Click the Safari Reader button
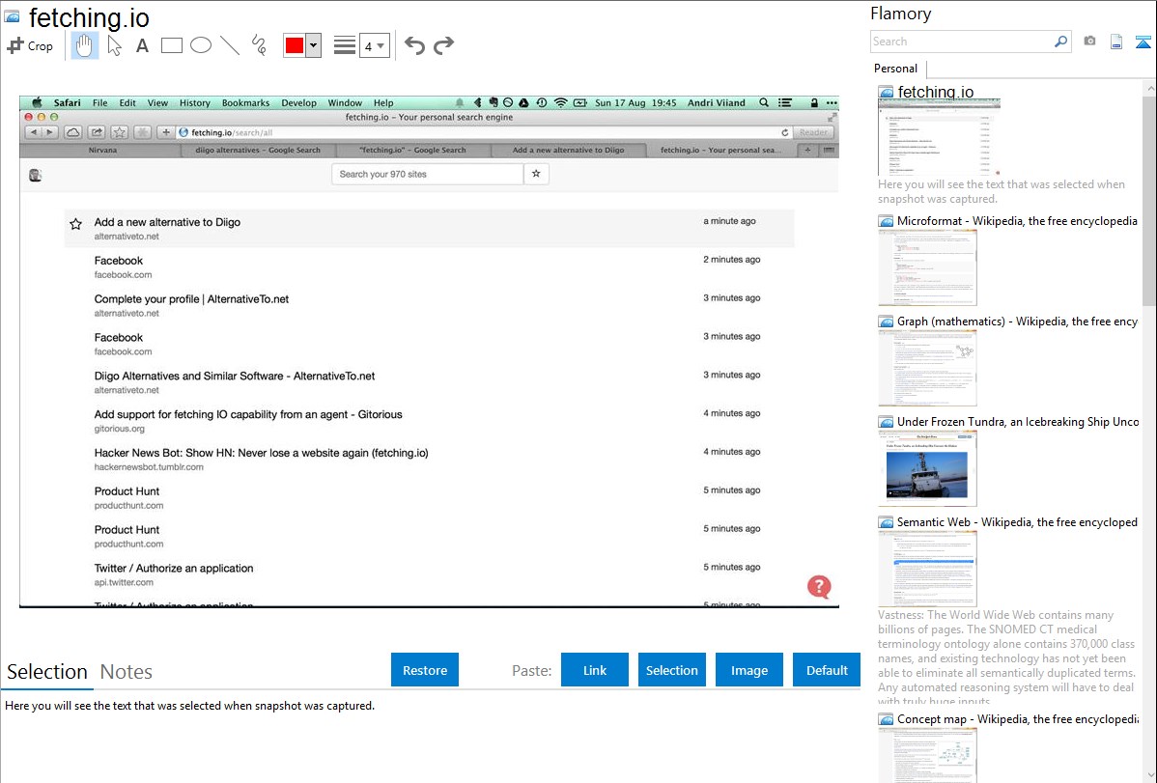The image size is (1157, 783). 813,133
